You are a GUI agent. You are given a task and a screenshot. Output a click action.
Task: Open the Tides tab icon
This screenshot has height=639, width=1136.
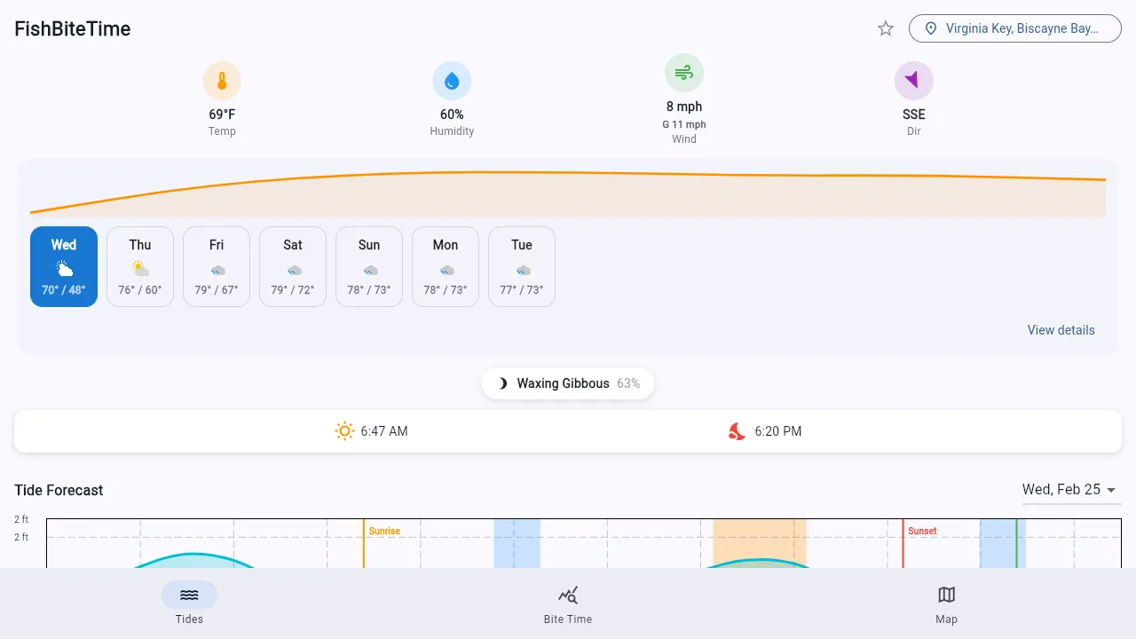pos(189,595)
